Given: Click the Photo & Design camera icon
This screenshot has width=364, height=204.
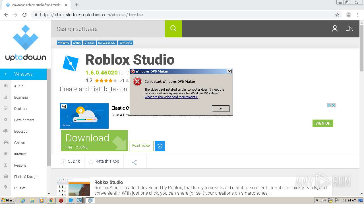Looking at the screenshot, I should [5, 176].
